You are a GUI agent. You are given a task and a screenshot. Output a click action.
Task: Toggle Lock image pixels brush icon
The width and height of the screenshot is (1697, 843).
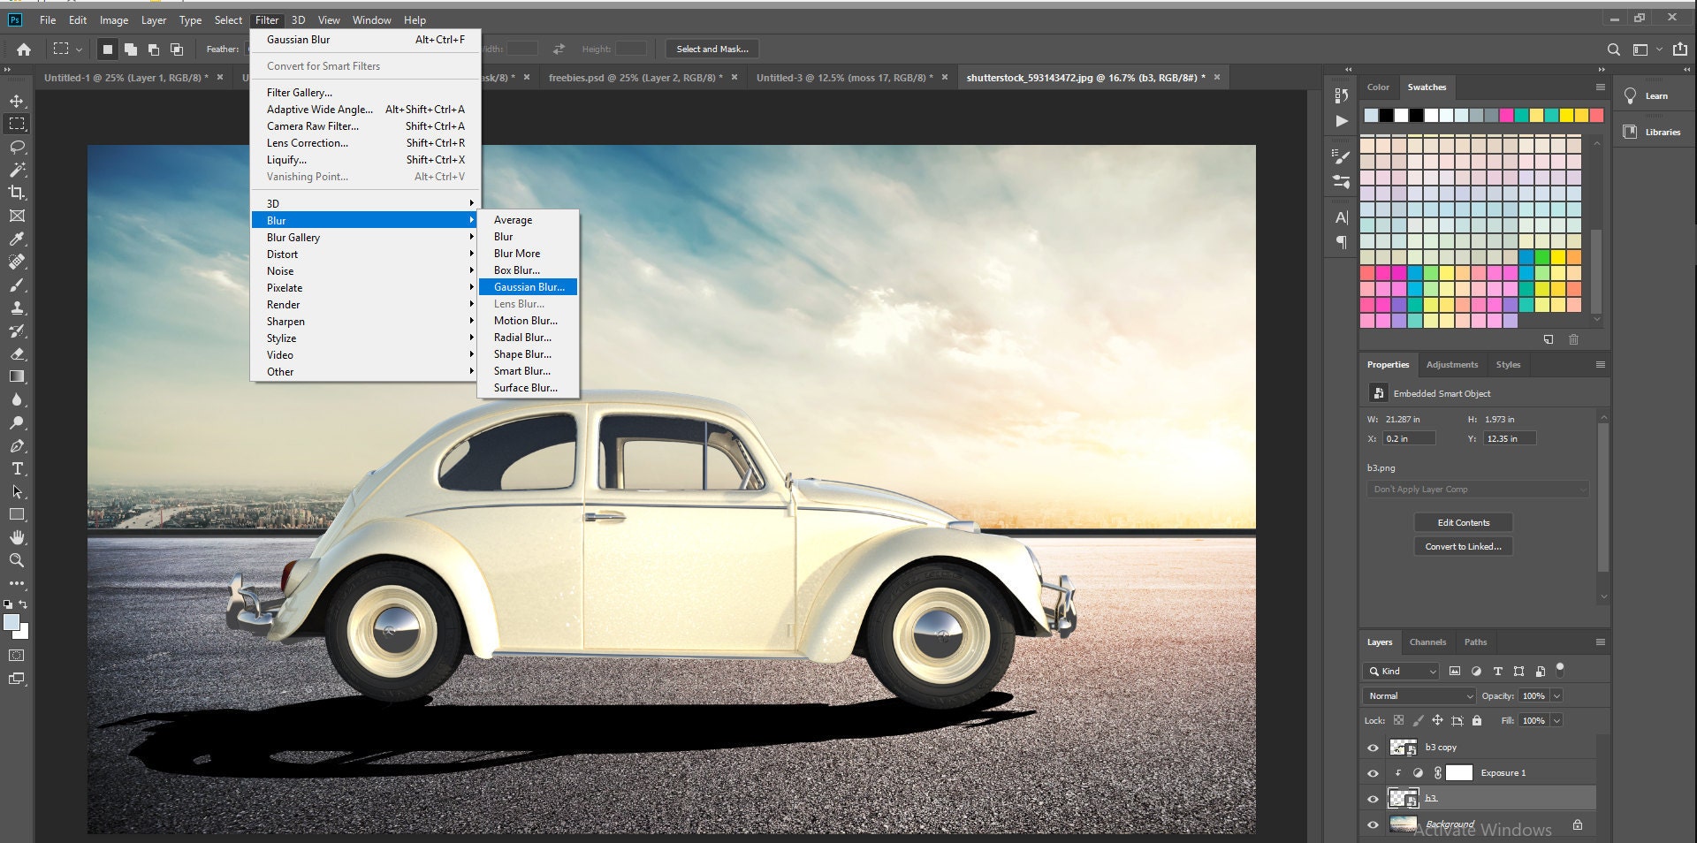pyautogui.click(x=1418, y=720)
